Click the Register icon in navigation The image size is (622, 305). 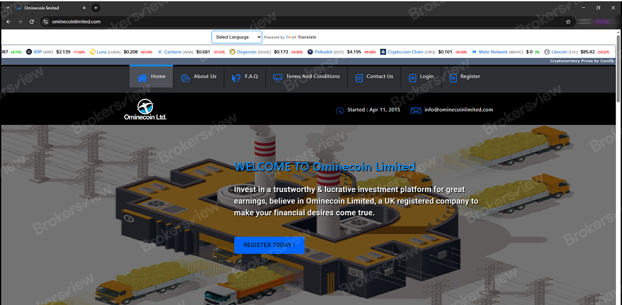(452, 78)
